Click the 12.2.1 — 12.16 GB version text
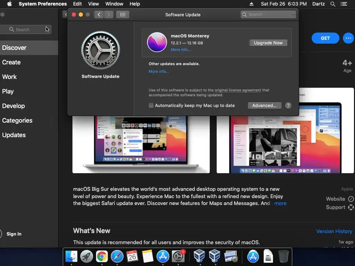Screen dimensions: 355x266 click(187, 43)
